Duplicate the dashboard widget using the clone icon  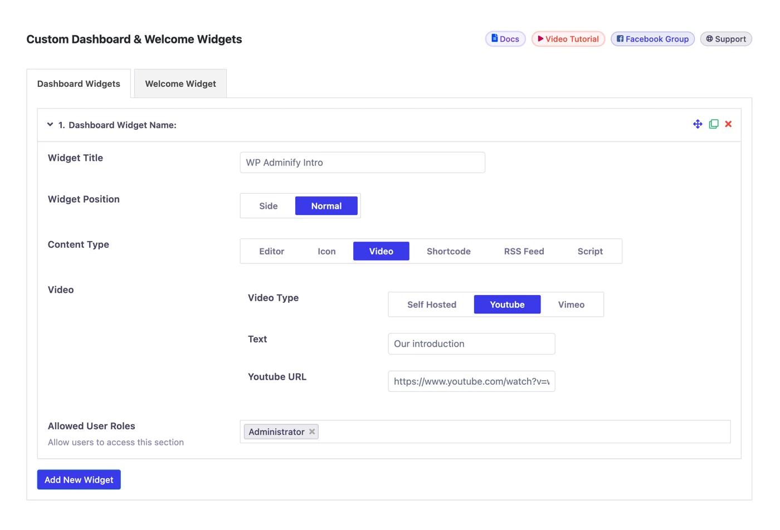pyautogui.click(x=714, y=124)
